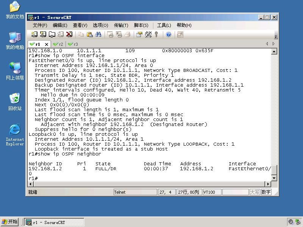Click the Public Key assistant key icon
This screenshot has height=227, width=303.
(x=156, y=34)
